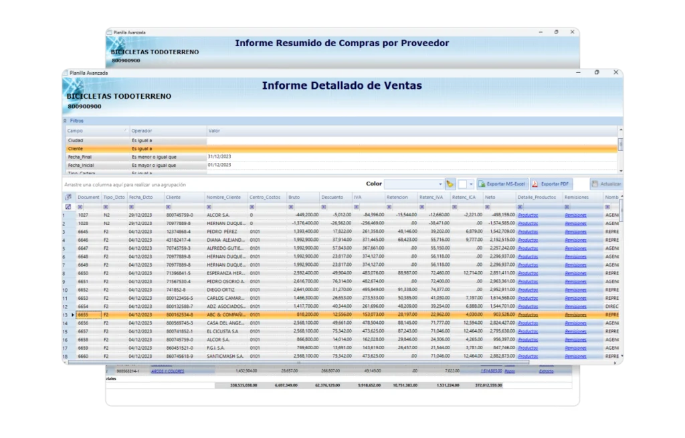This screenshot has height=438, width=685.
Task: Click the 1,614,883.00 link in Compras window
Action: pyautogui.click(x=491, y=371)
